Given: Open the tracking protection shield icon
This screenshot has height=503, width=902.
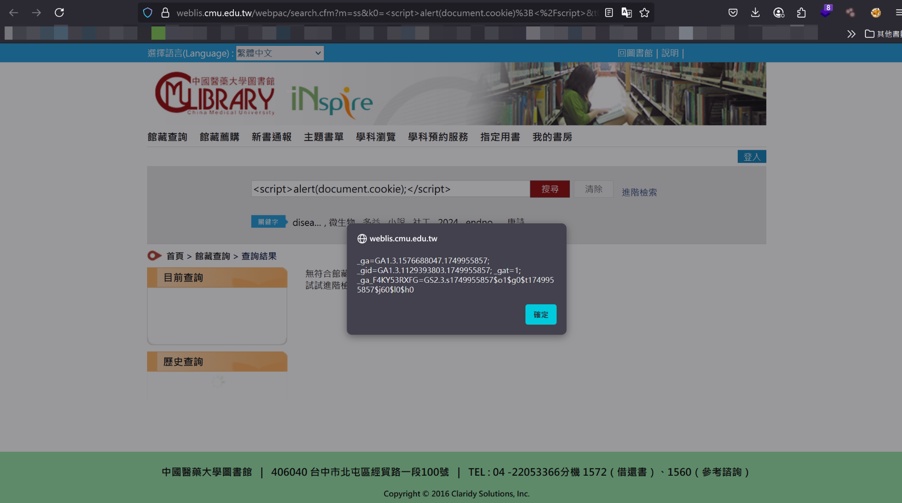Looking at the screenshot, I should [148, 13].
